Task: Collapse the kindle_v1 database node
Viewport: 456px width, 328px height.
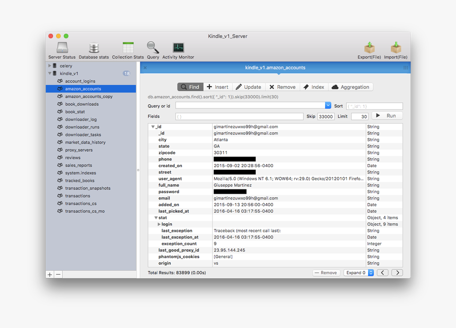Action: pos(50,74)
